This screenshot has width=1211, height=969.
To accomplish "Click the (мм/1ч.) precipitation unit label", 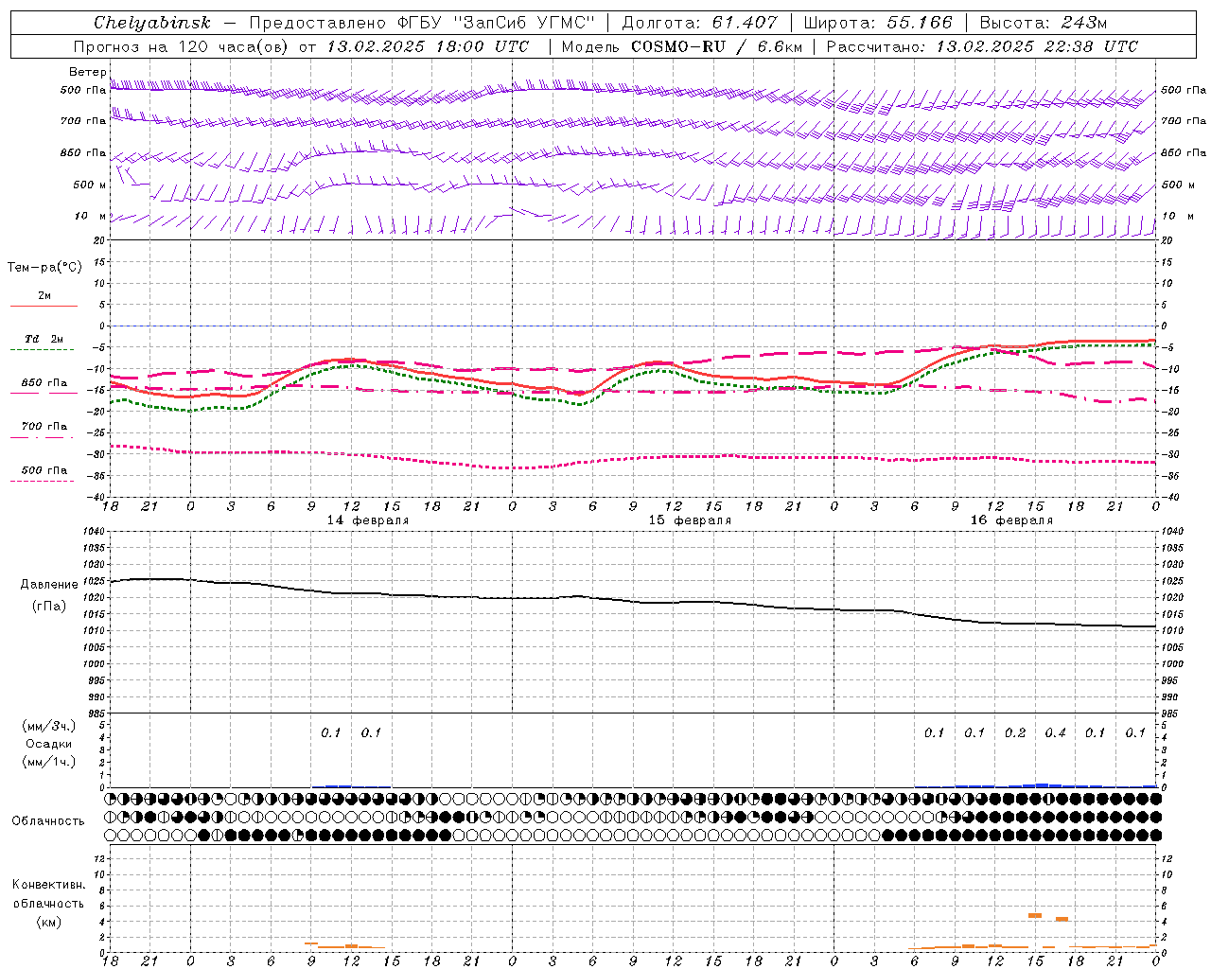I will tap(49, 762).
